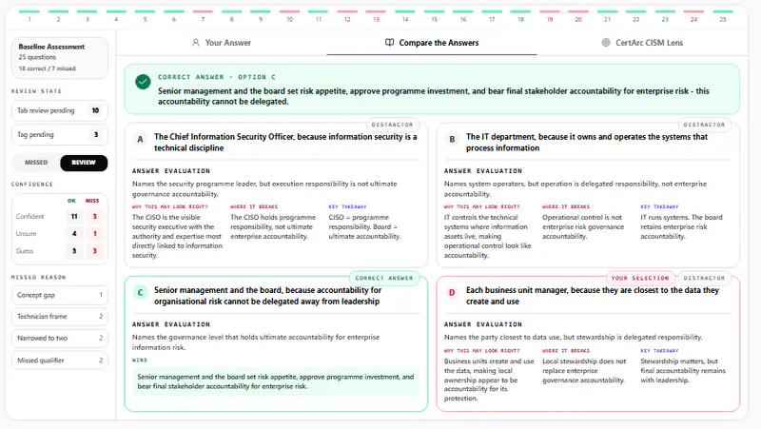Jump to question 6 marker
Viewport: 761px width, 429px height.
(174, 15)
